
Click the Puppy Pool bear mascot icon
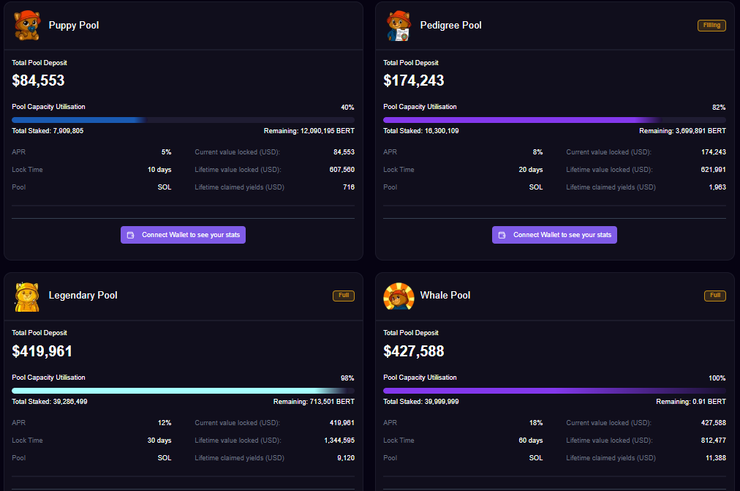coord(27,26)
